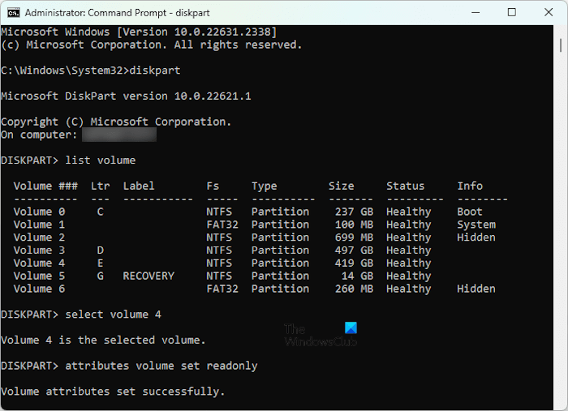Click the 'Volume 5' row label
Screen dimensions: 568x411
(40, 276)
